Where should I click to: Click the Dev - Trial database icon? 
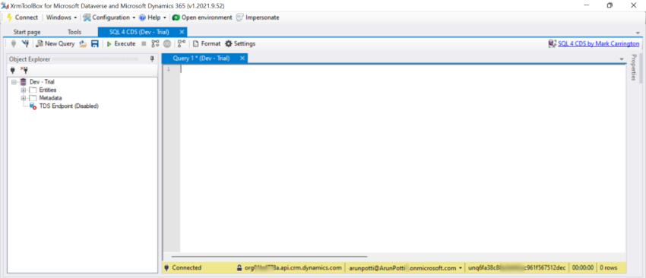(23, 82)
